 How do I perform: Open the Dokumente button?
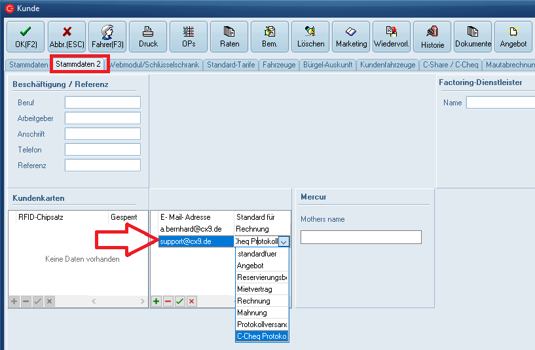[x=473, y=37]
